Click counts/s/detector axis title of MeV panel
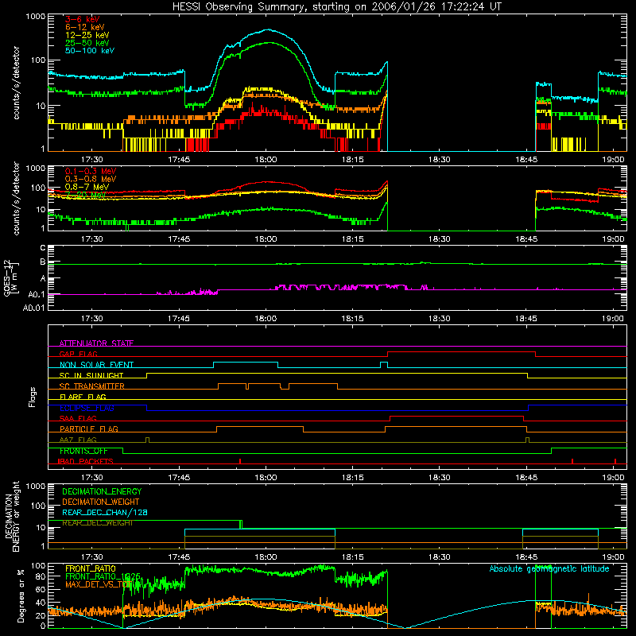 pyautogui.click(x=17, y=198)
